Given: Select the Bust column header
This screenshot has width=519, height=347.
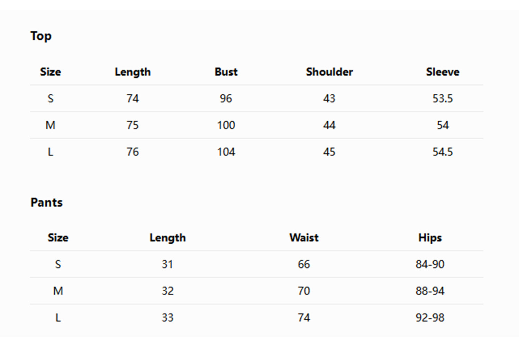Looking at the screenshot, I should point(226,72).
